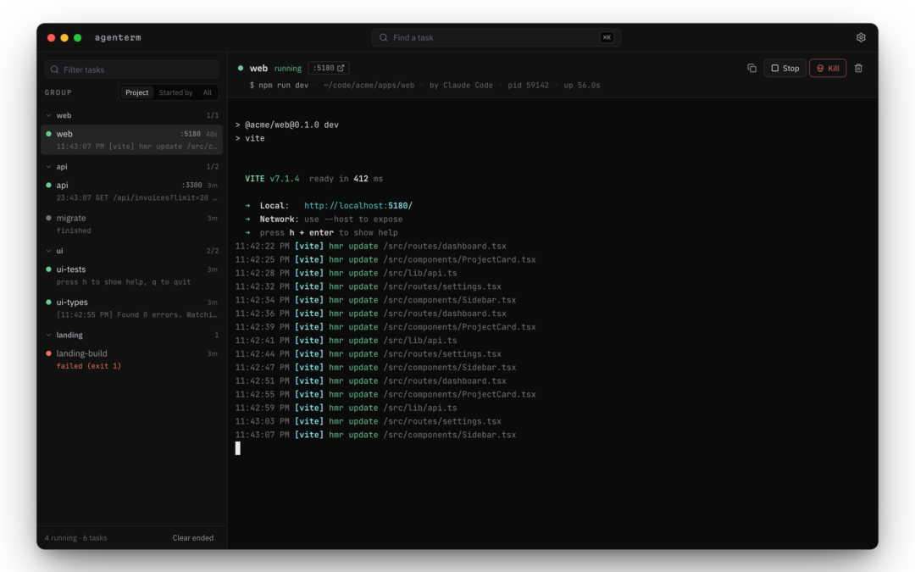Focus the Find a task search field
Screen dimensions: 915x572
point(496,37)
